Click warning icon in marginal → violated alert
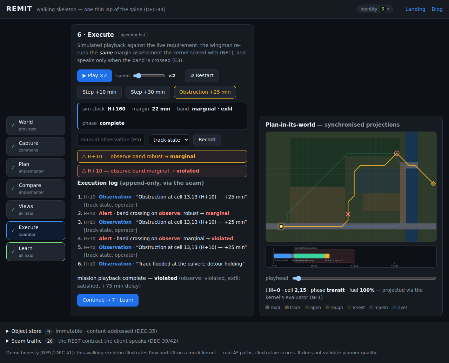 pos(84,171)
